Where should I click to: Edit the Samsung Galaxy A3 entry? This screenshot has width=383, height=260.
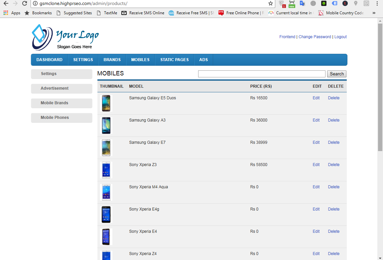point(316,120)
